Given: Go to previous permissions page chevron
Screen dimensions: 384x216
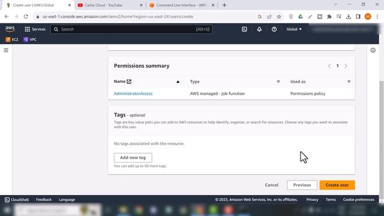Looking at the screenshot, I should [x=329, y=66].
